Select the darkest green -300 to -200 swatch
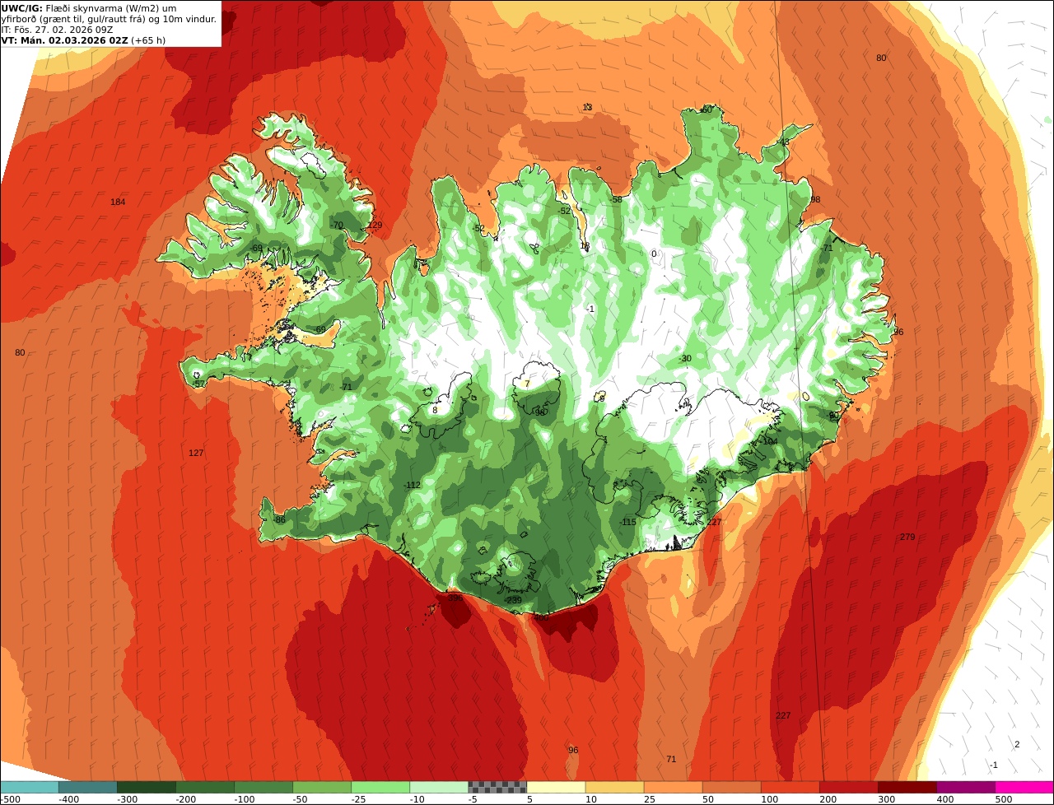The image size is (1054, 805). coord(147,787)
